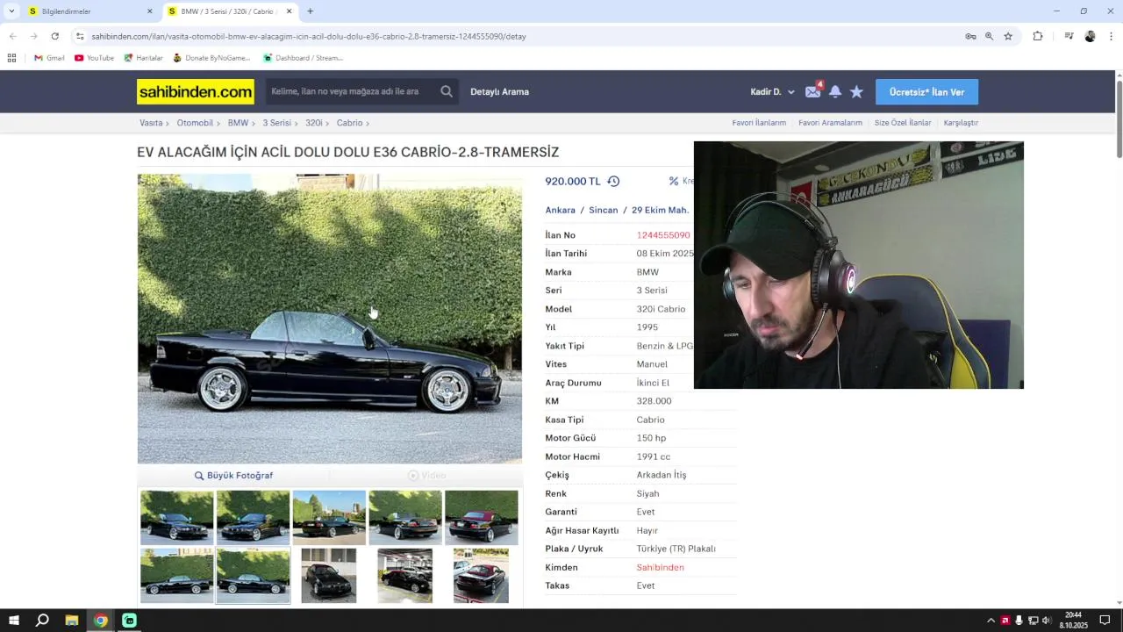This screenshot has width=1123, height=632.
Task: Click Detaylı Arama
Action: click(x=499, y=91)
